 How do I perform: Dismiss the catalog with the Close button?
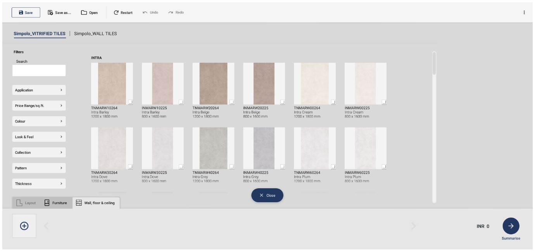pyautogui.click(x=267, y=195)
